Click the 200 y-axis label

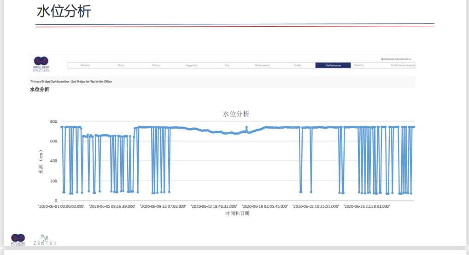54,181
